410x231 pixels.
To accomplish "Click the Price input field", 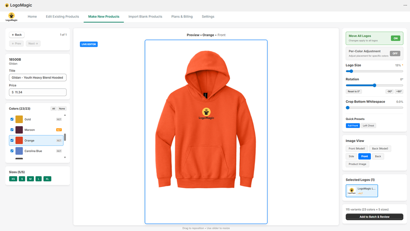I will pos(38,92).
